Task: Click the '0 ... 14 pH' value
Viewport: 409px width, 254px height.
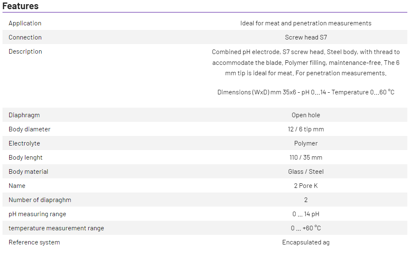Action: click(x=306, y=214)
